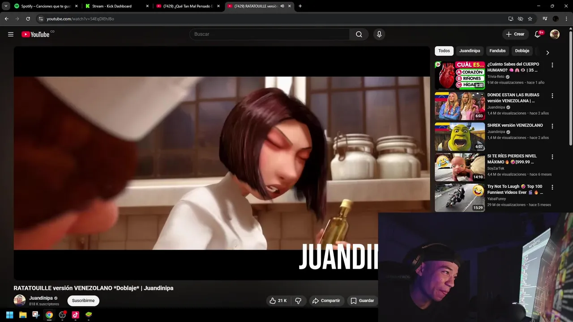Image resolution: width=573 pixels, height=322 pixels.
Task: Open the TikTok app in taskbar
Action: coord(76,315)
